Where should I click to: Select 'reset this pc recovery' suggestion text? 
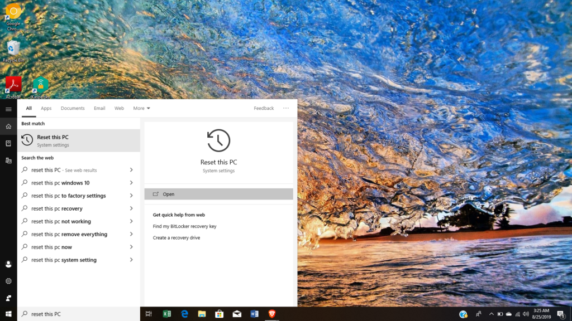[x=57, y=208]
